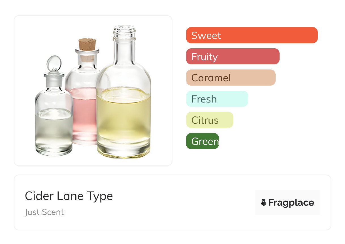Click the cork stopper on the pink bottle
This screenshot has height=244, width=345.
coord(87,45)
